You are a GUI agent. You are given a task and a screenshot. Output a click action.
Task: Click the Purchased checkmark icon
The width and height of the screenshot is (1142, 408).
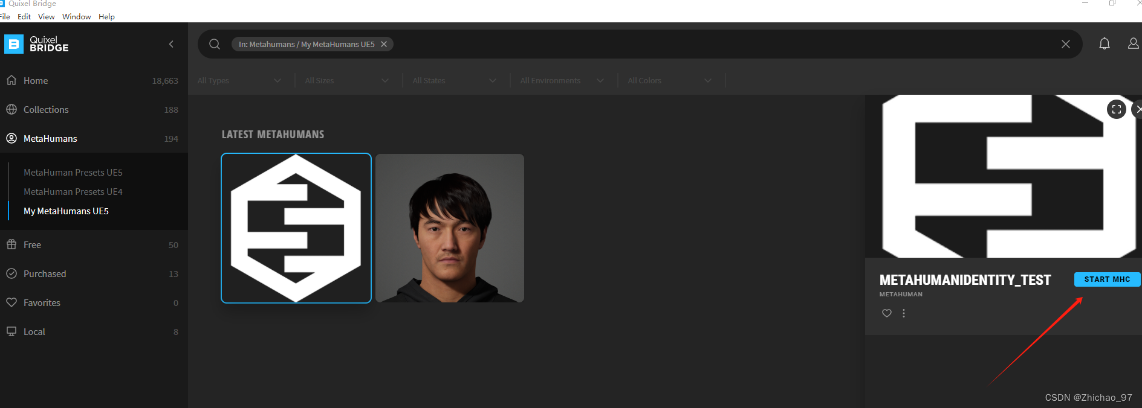click(11, 273)
